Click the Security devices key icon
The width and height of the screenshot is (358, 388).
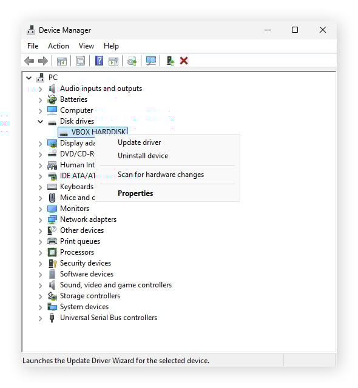click(x=52, y=263)
